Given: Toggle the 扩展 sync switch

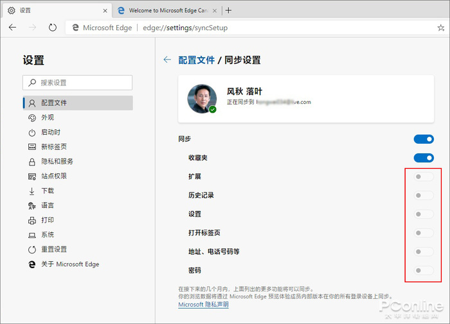Looking at the screenshot, I should [424, 176].
